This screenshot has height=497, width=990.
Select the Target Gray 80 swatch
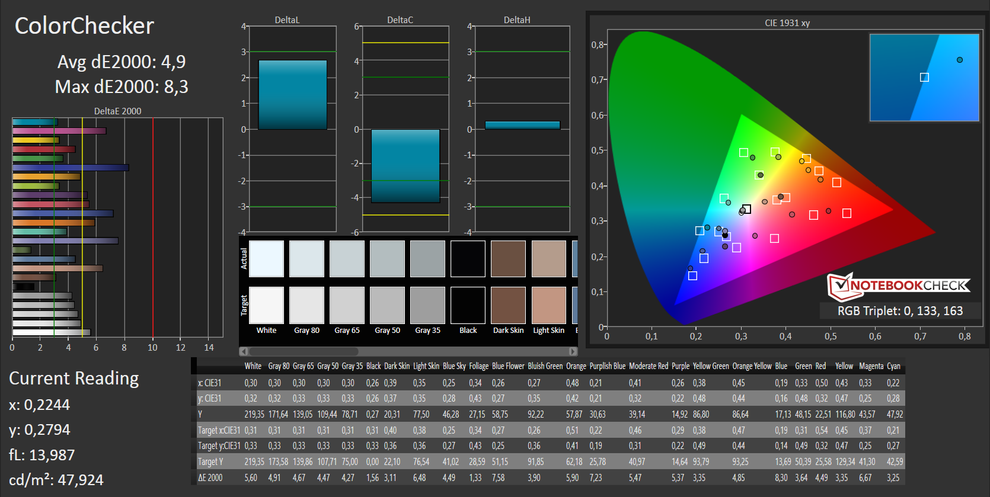click(306, 305)
